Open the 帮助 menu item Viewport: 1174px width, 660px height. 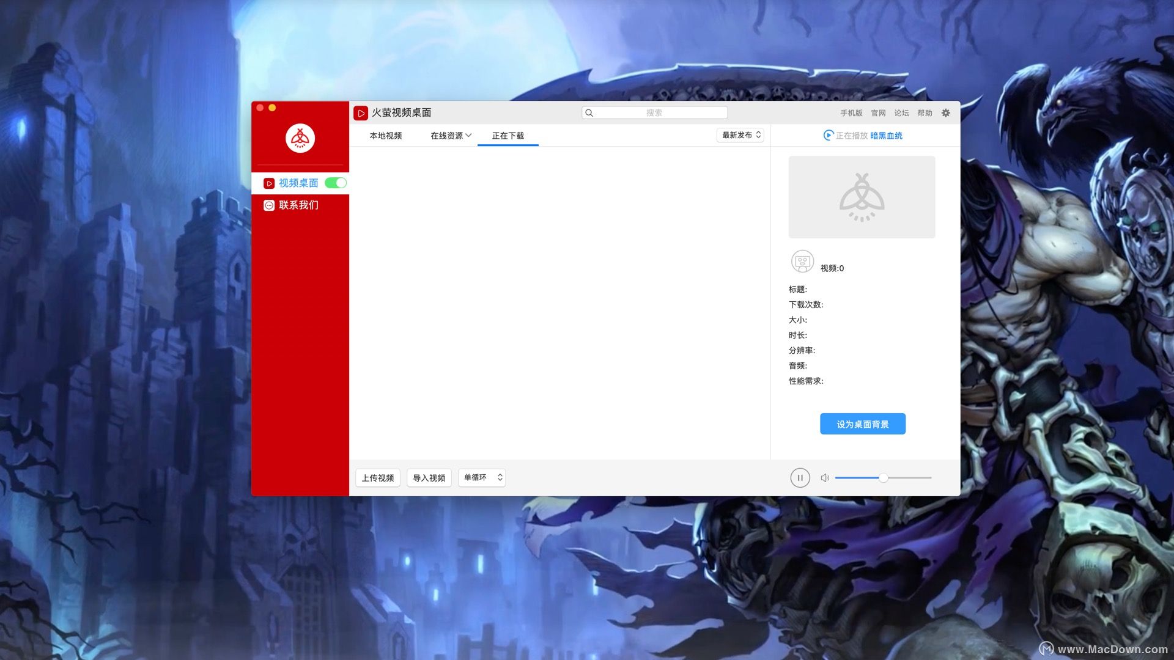click(x=925, y=112)
